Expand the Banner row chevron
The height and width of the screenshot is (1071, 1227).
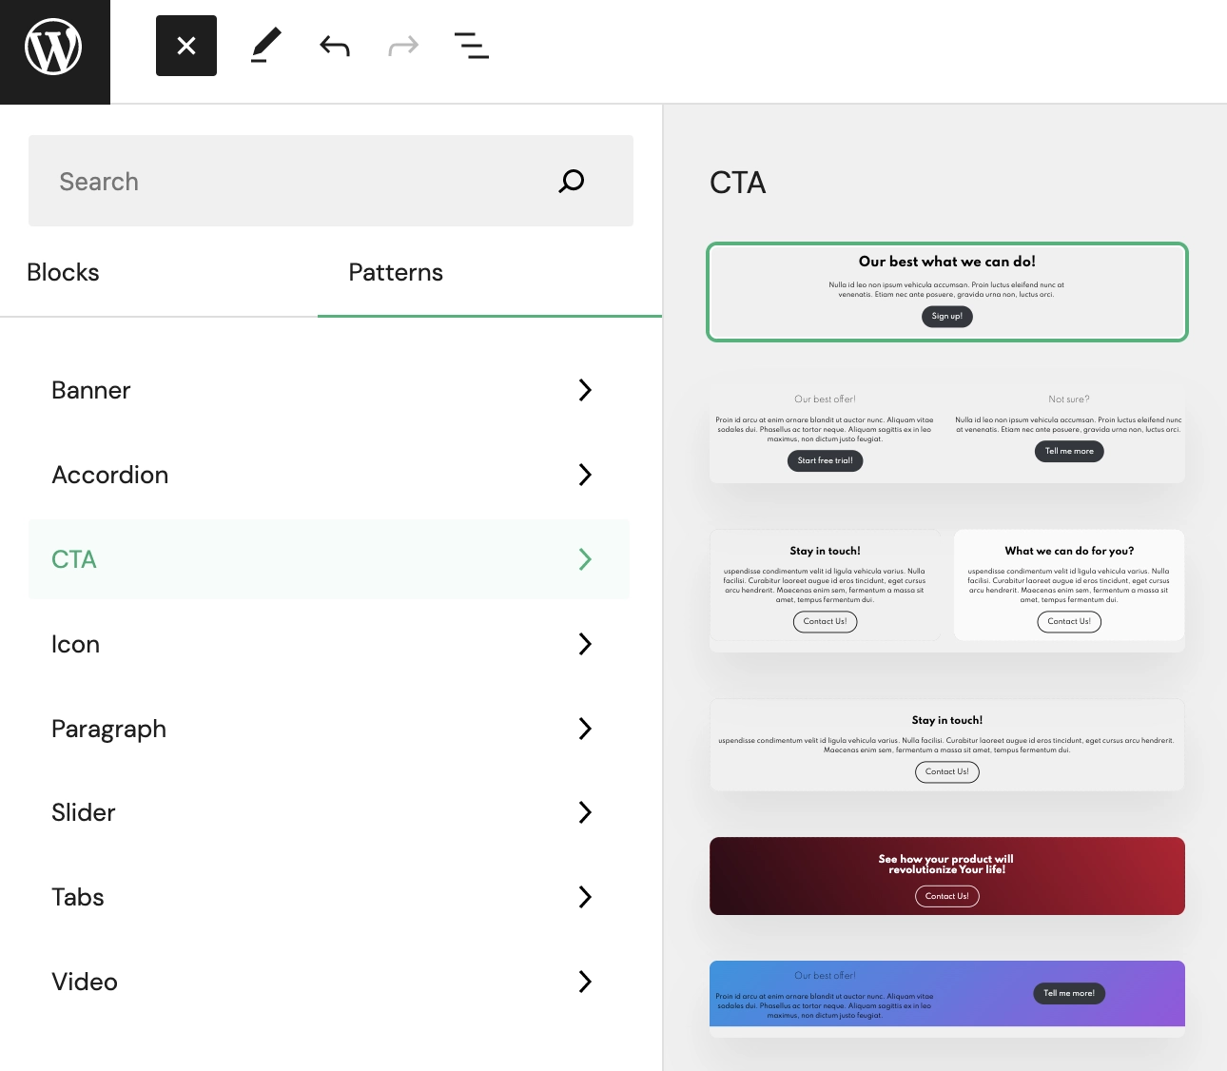(585, 390)
